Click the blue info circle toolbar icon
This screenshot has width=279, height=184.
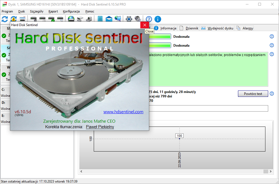coord(158,19)
